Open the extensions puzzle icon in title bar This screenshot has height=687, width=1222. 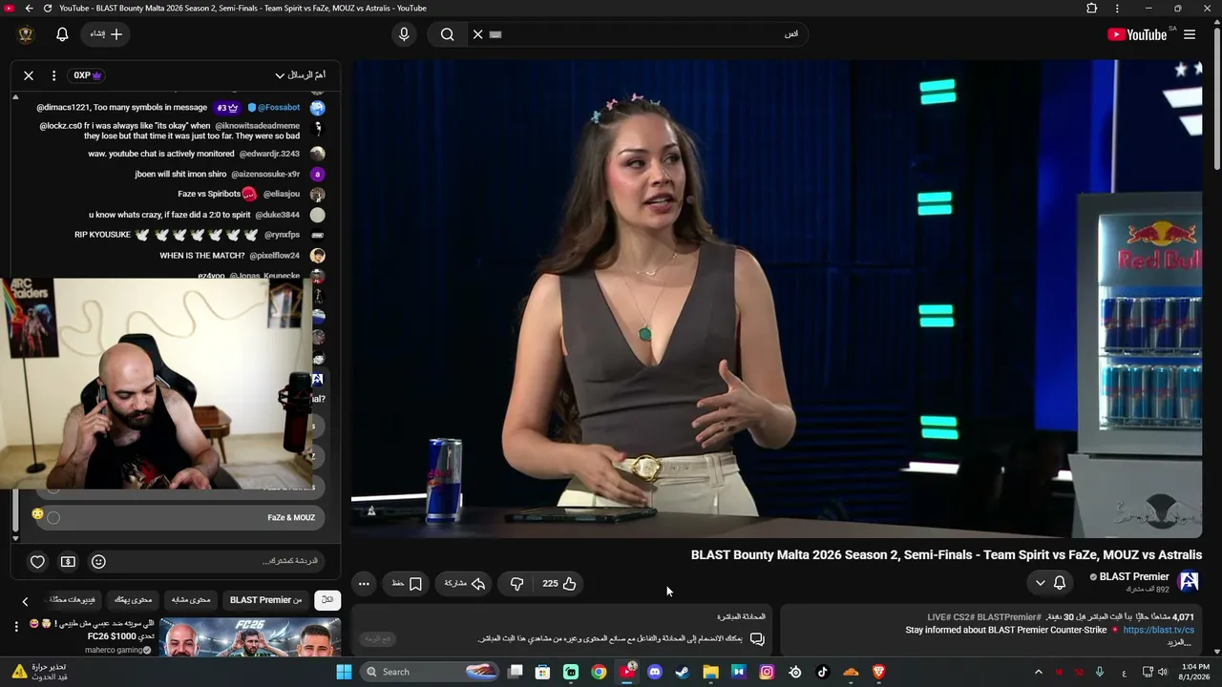point(1092,9)
